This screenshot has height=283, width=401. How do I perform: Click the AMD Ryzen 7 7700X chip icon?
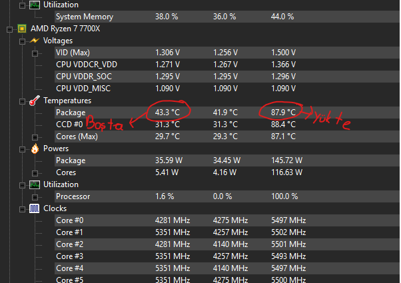click(x=21, y=29)
